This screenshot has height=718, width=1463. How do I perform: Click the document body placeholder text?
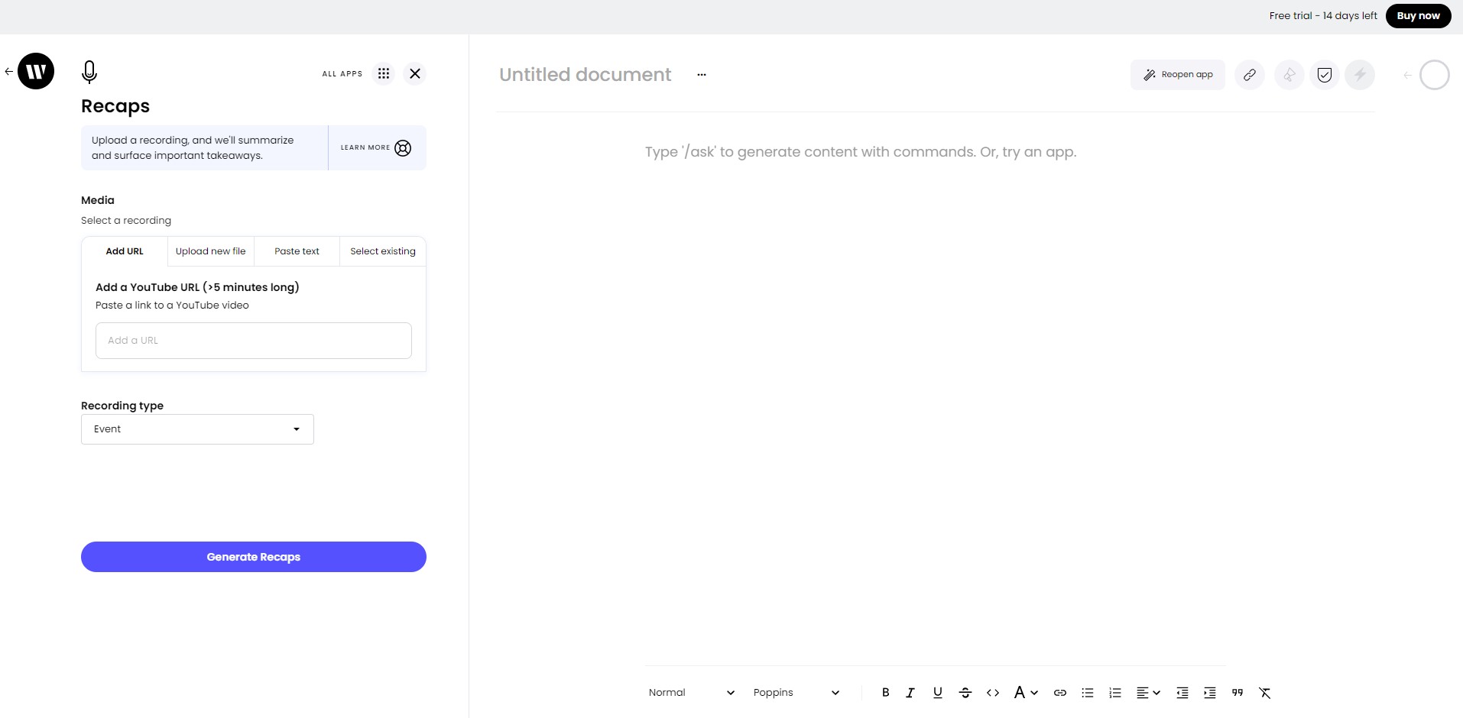point(861,152)
